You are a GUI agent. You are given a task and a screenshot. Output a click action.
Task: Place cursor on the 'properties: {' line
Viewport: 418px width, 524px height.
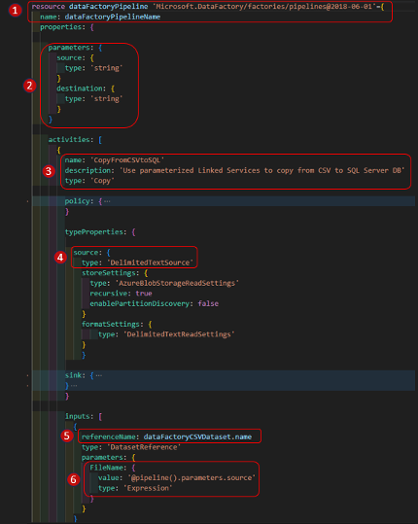tap(67, 27)
